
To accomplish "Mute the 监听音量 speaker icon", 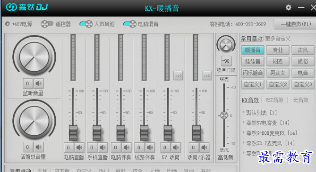I will pos(38,83).
